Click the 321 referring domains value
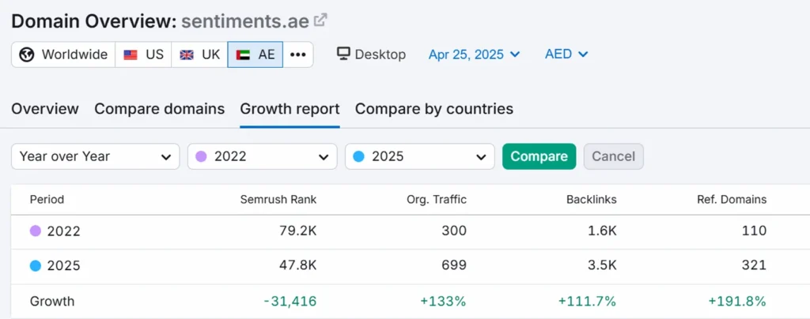 755,266
